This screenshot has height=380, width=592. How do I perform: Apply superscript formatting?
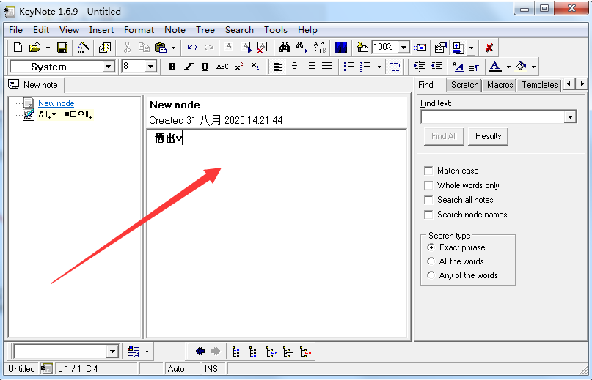coord(239,67)
